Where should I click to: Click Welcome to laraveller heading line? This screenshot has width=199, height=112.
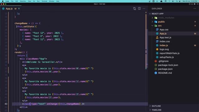[42, 62]
